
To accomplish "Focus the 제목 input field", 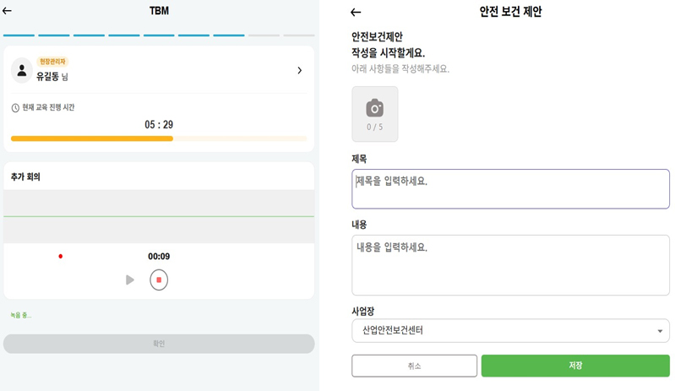I will point(510,188).
